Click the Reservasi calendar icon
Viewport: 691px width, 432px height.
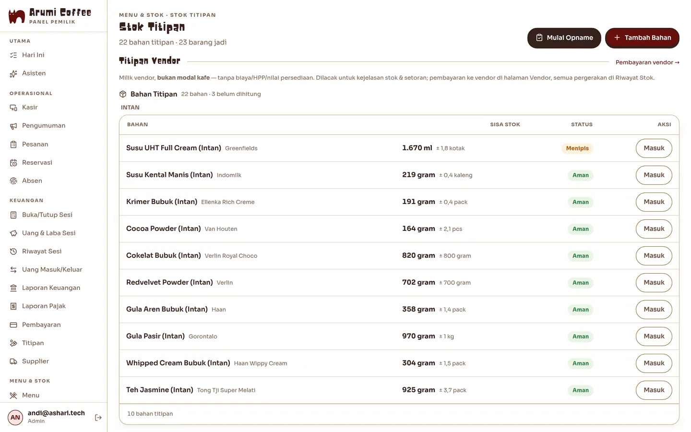(x=13, y=163)
